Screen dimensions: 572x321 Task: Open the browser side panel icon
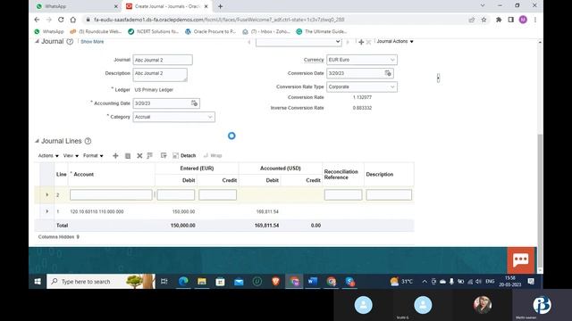(510, 20)
